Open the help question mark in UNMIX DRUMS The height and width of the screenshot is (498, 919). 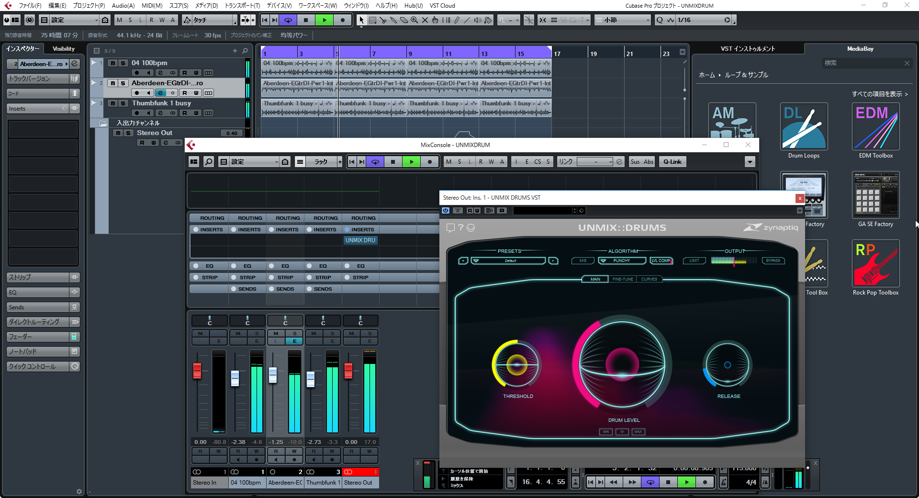point(460,227)
